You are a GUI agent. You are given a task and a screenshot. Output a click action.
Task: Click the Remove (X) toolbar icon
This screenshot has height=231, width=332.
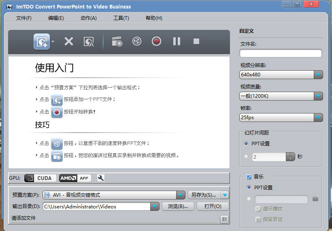[x=69, y=41]
